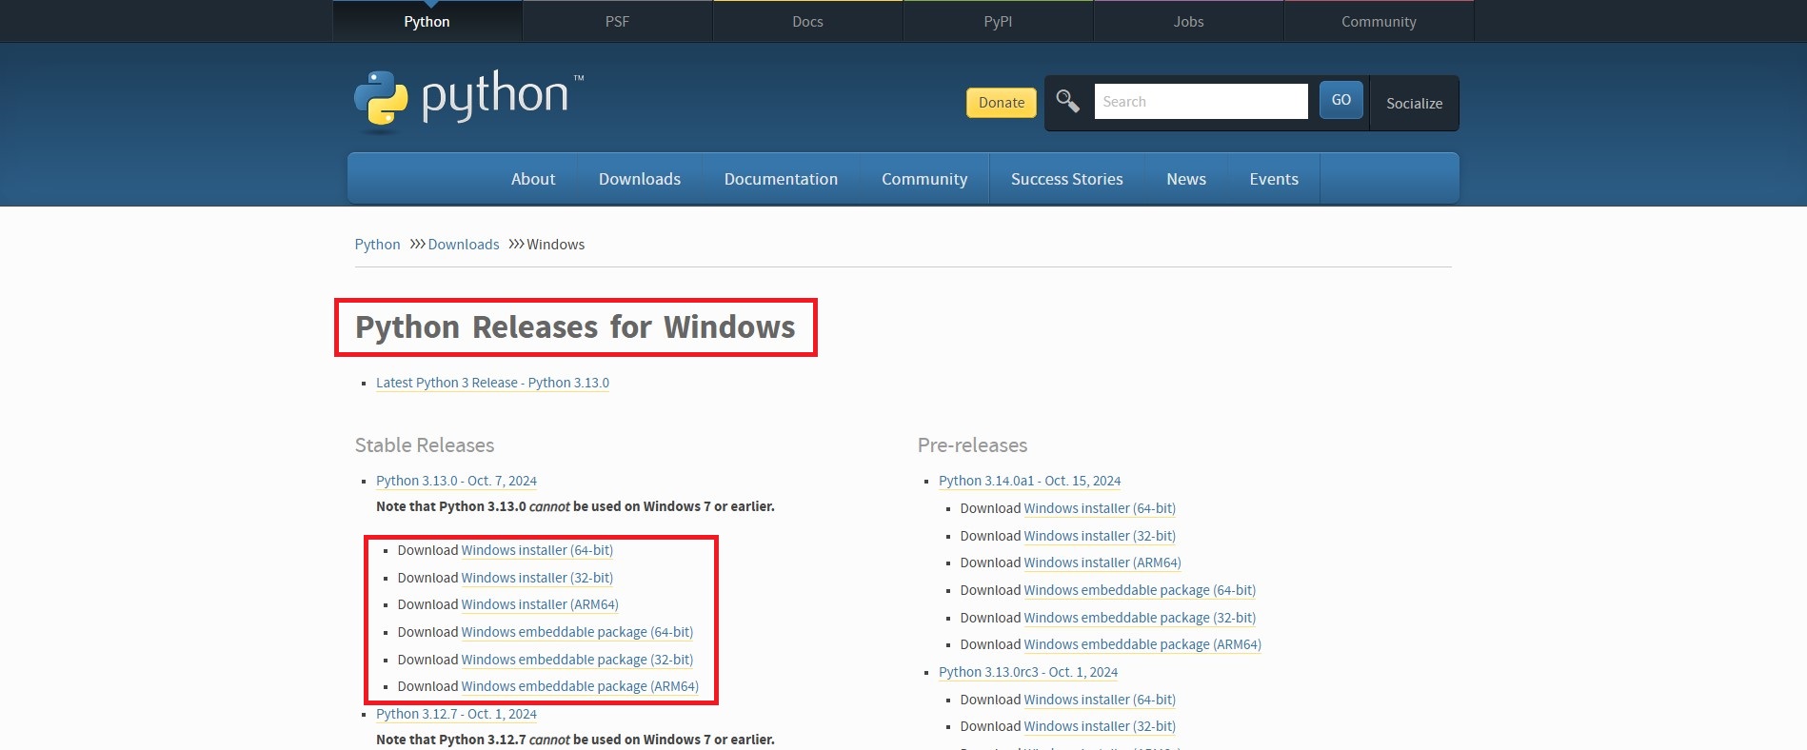Click the GO search button

(1341, 100)
